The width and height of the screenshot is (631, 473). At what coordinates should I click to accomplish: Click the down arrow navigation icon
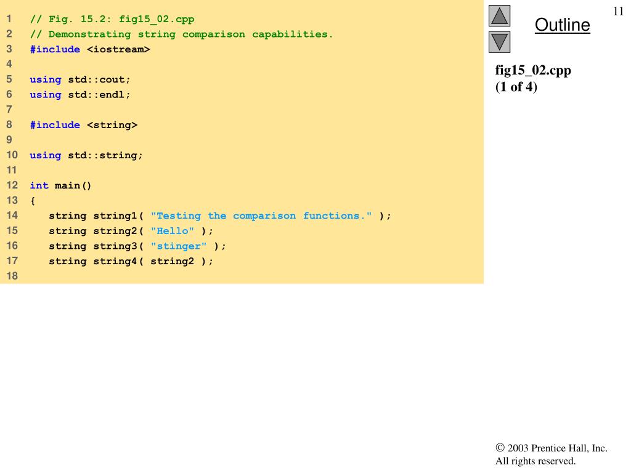499,42
